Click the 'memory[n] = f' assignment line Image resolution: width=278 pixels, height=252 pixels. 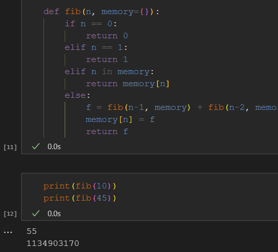tap(120, 119)
